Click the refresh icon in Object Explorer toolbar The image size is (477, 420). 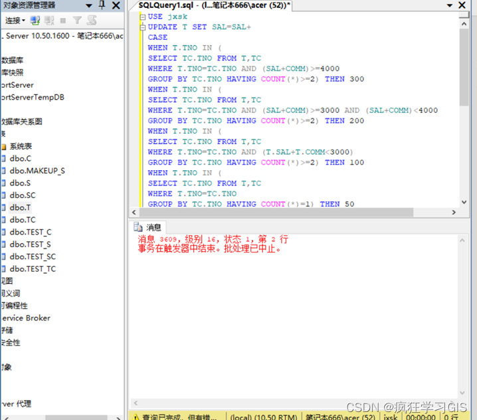pos(92,21)
